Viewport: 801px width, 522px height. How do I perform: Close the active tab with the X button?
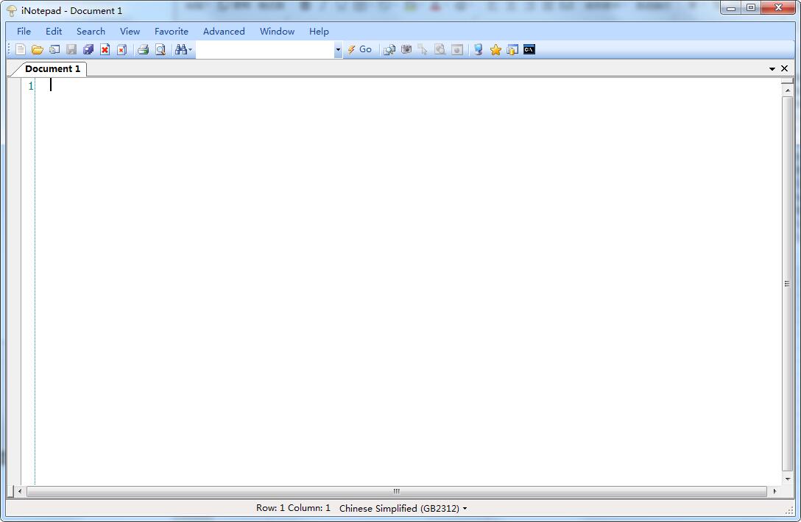coord(785,68)
